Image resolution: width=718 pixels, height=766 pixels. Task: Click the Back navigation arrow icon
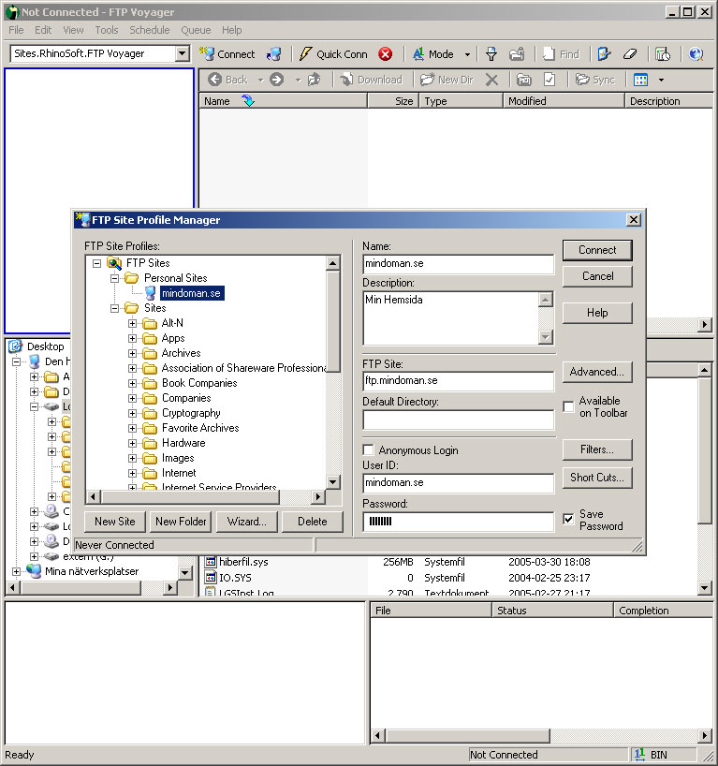click(x=215, y=80)
